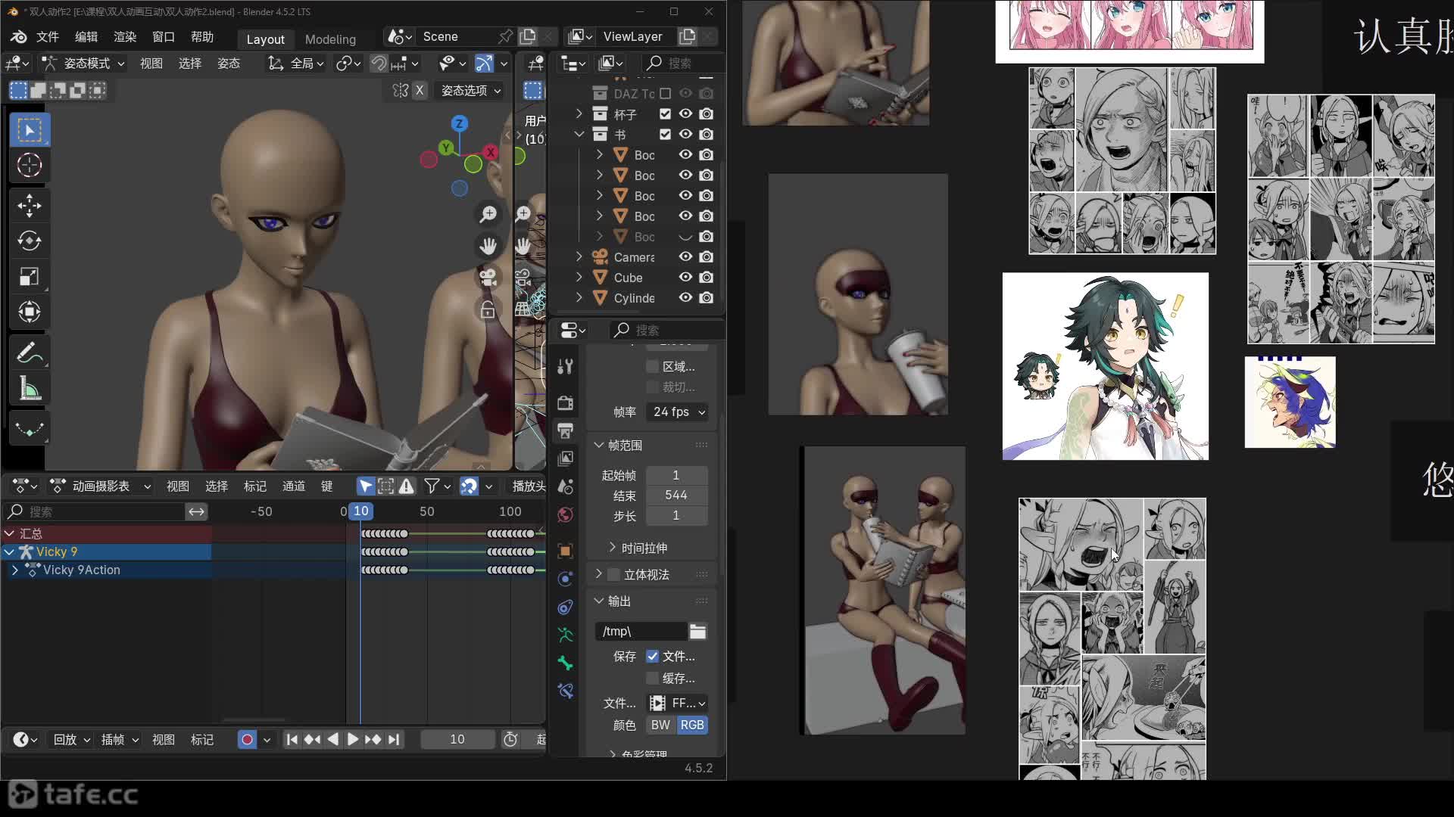Select the Measure ruler tool
This screenshot has height=817, width=1454.
click(29, 389)
